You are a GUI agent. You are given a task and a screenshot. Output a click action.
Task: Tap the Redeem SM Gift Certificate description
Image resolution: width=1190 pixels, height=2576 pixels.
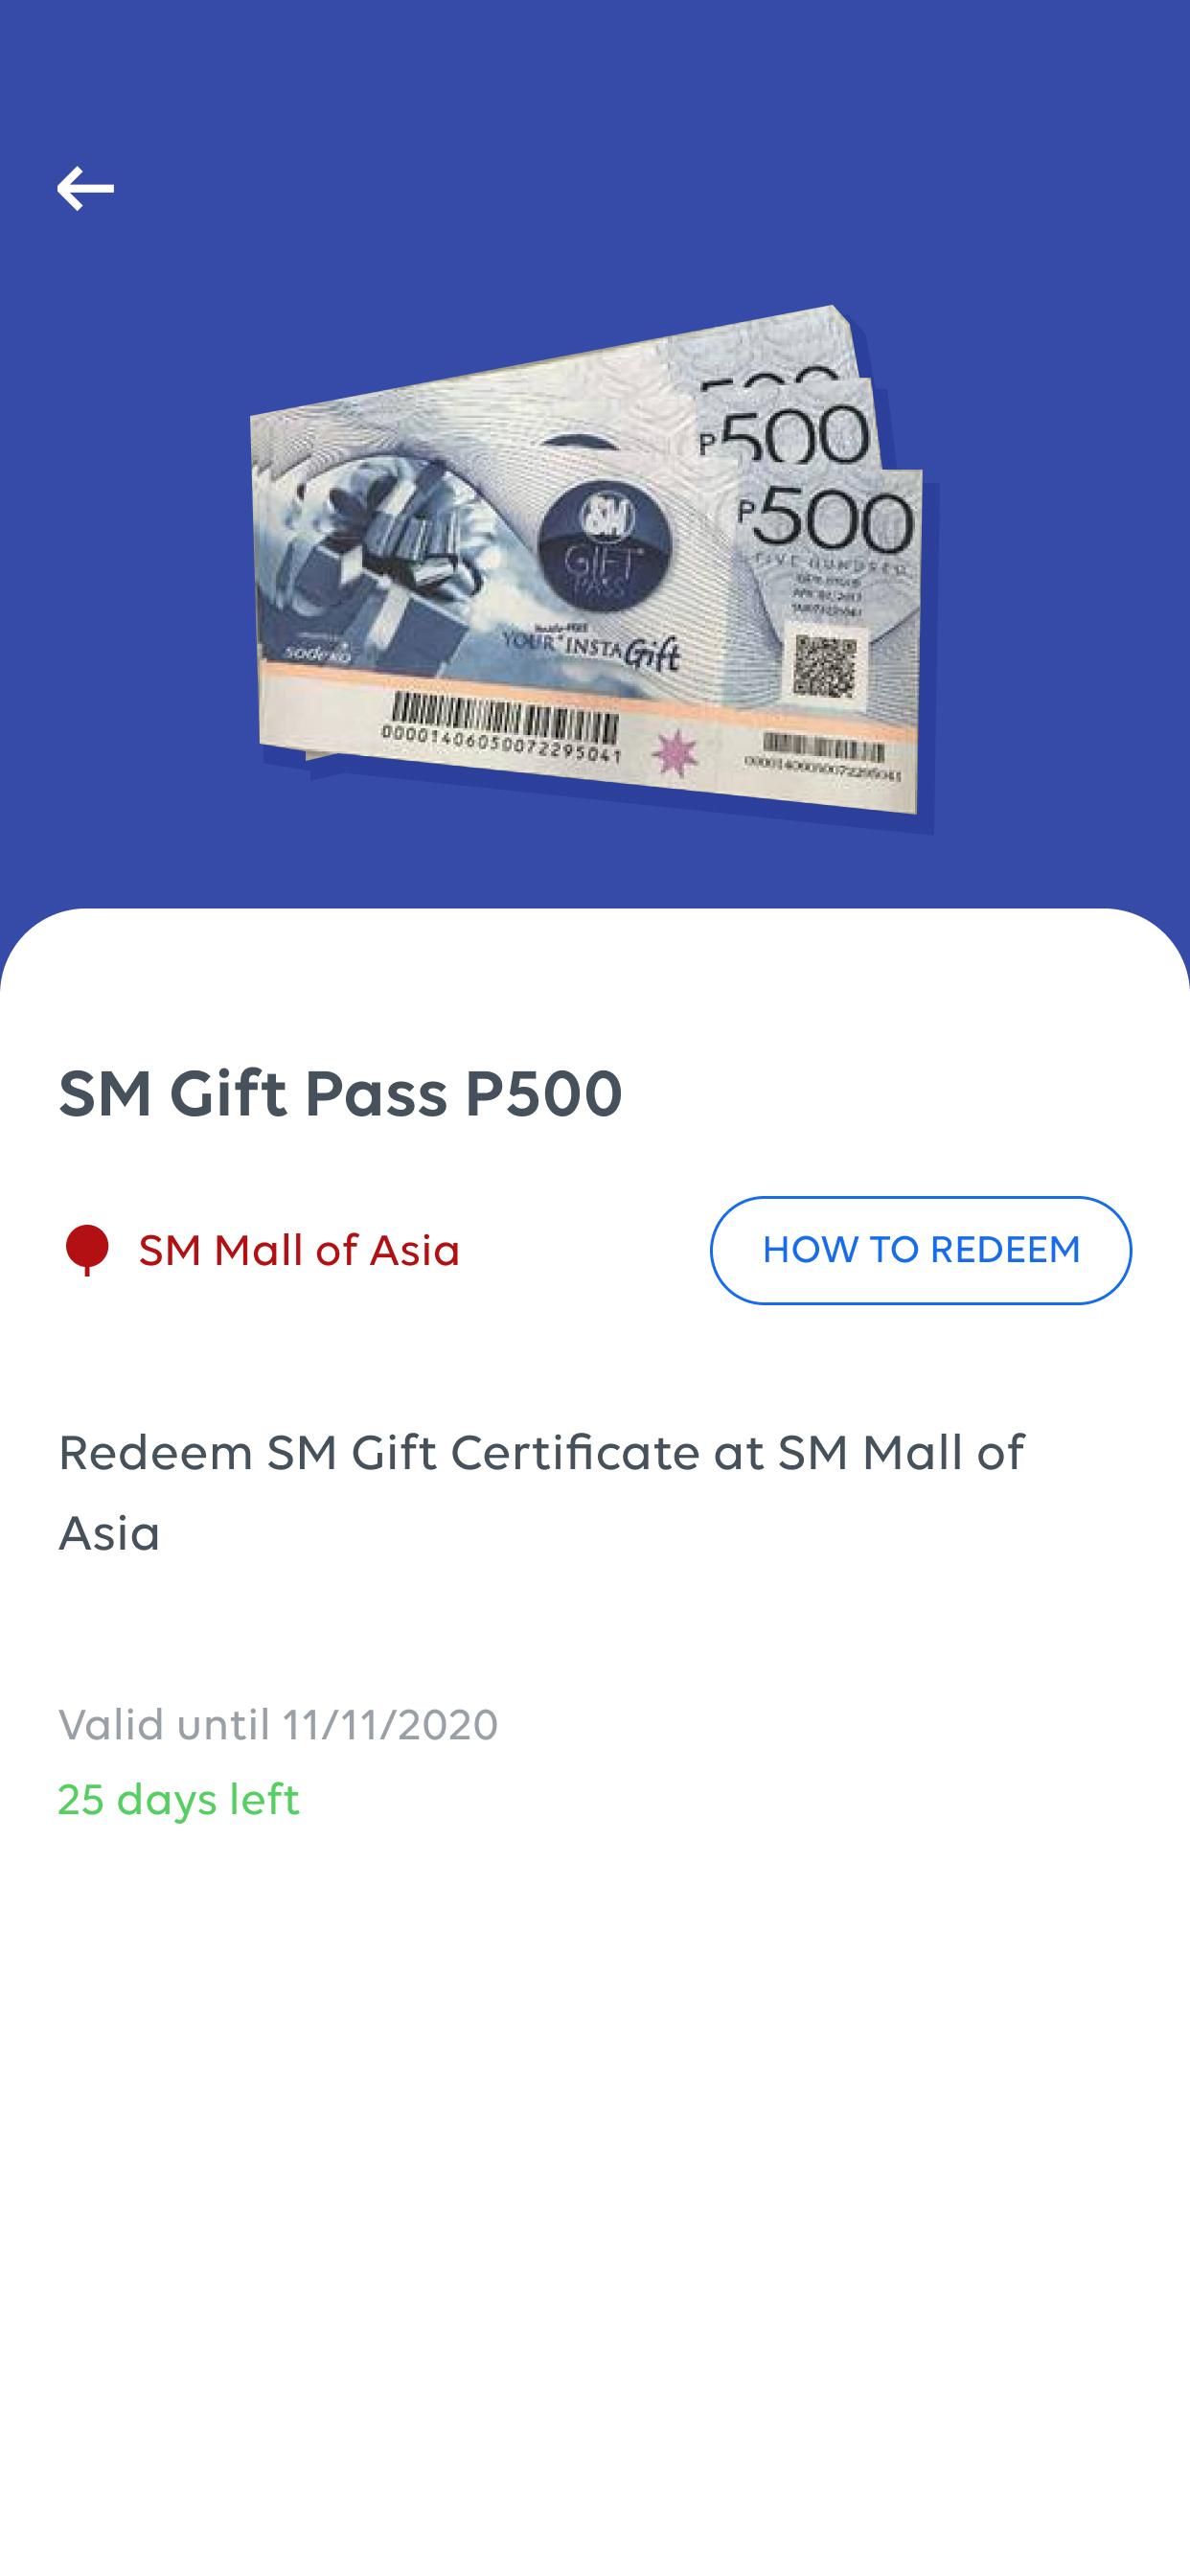[x=541, y=1492]
